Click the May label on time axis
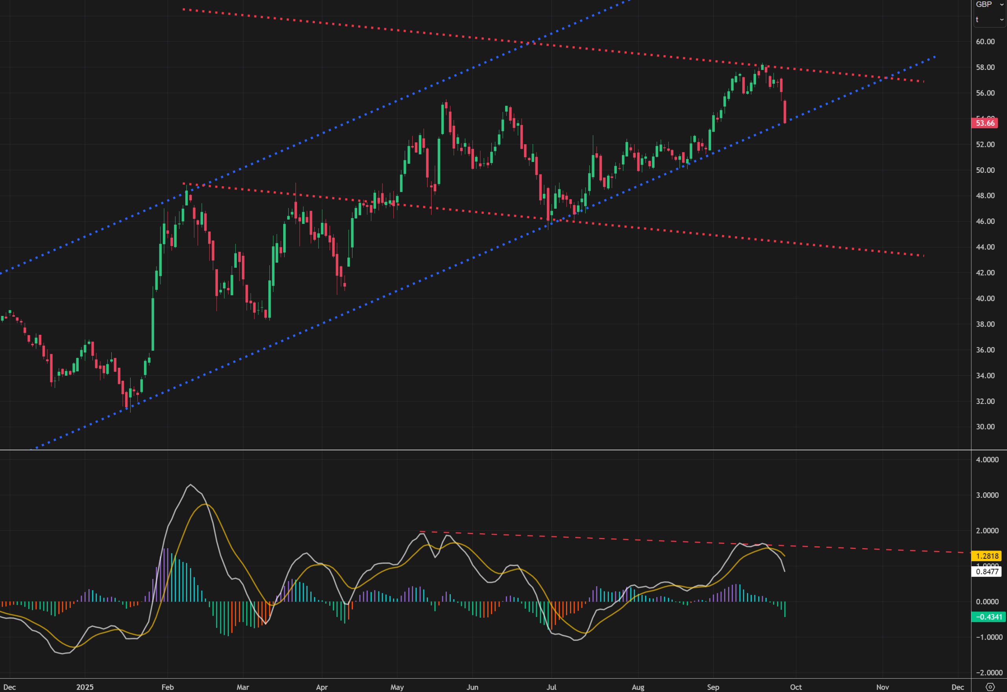 tap(397, 687)
